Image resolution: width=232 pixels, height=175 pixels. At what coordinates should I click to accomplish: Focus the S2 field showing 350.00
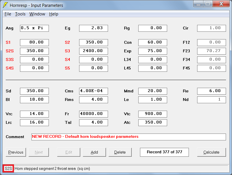93,43
